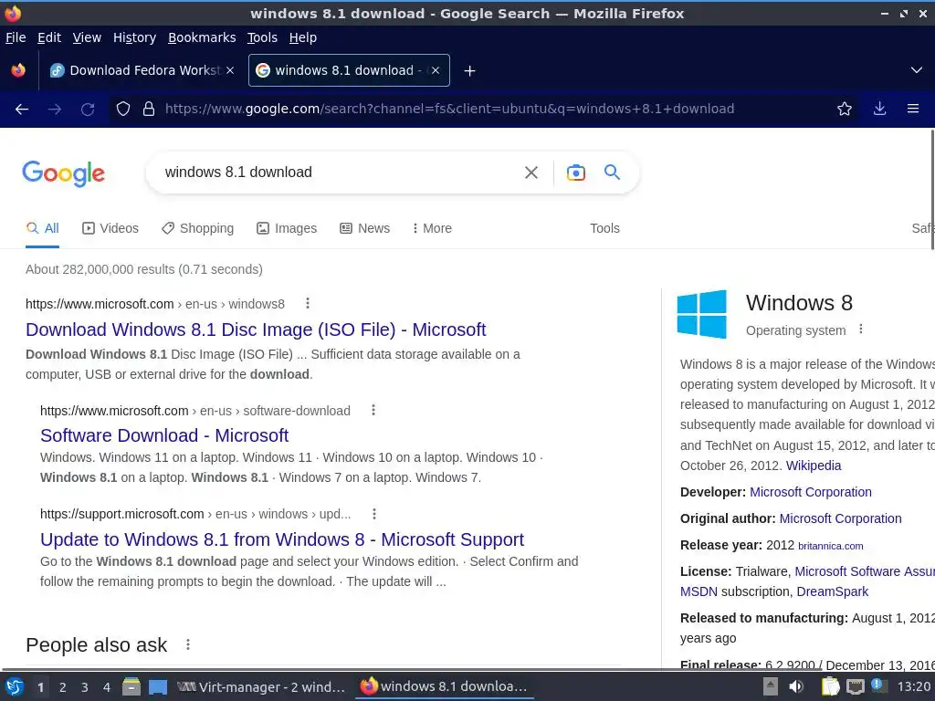935x701 pixels.
Task: Click the 13:20 clock in taskbar
Action: coord(913,686)
